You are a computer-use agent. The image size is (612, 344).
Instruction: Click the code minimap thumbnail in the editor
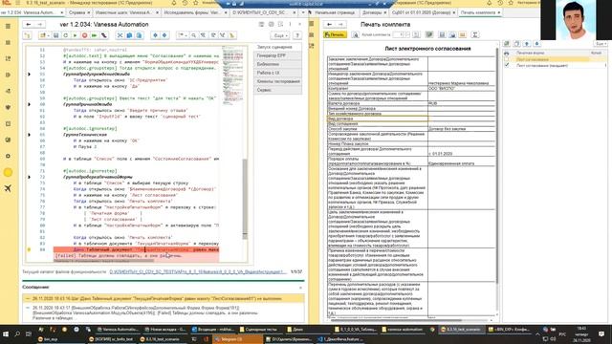[232, 76]
